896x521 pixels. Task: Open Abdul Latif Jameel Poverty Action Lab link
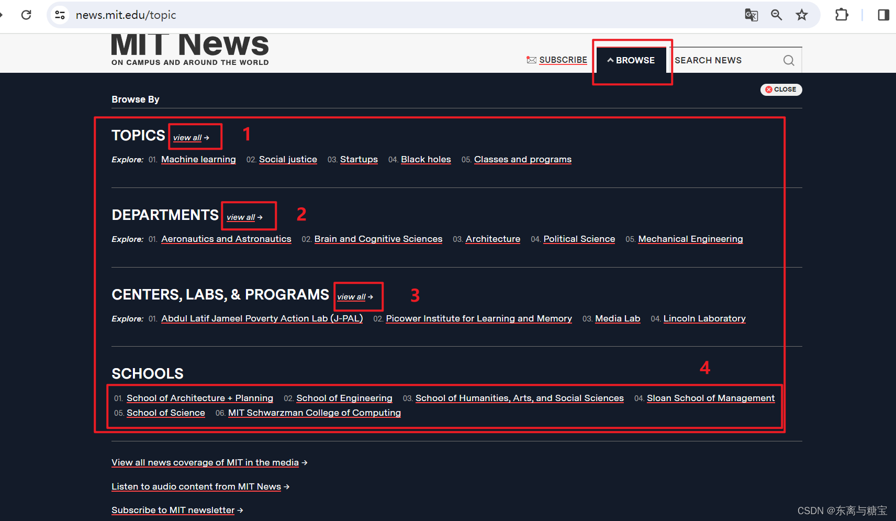262,318
